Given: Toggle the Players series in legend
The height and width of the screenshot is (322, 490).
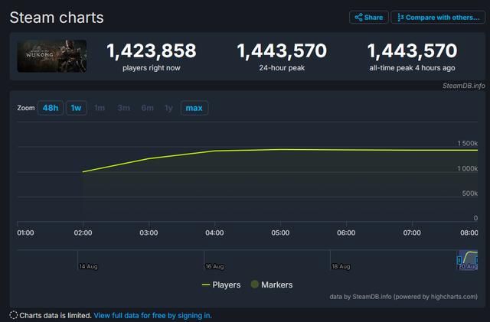Looking at the screenshot, I should 221,285.
